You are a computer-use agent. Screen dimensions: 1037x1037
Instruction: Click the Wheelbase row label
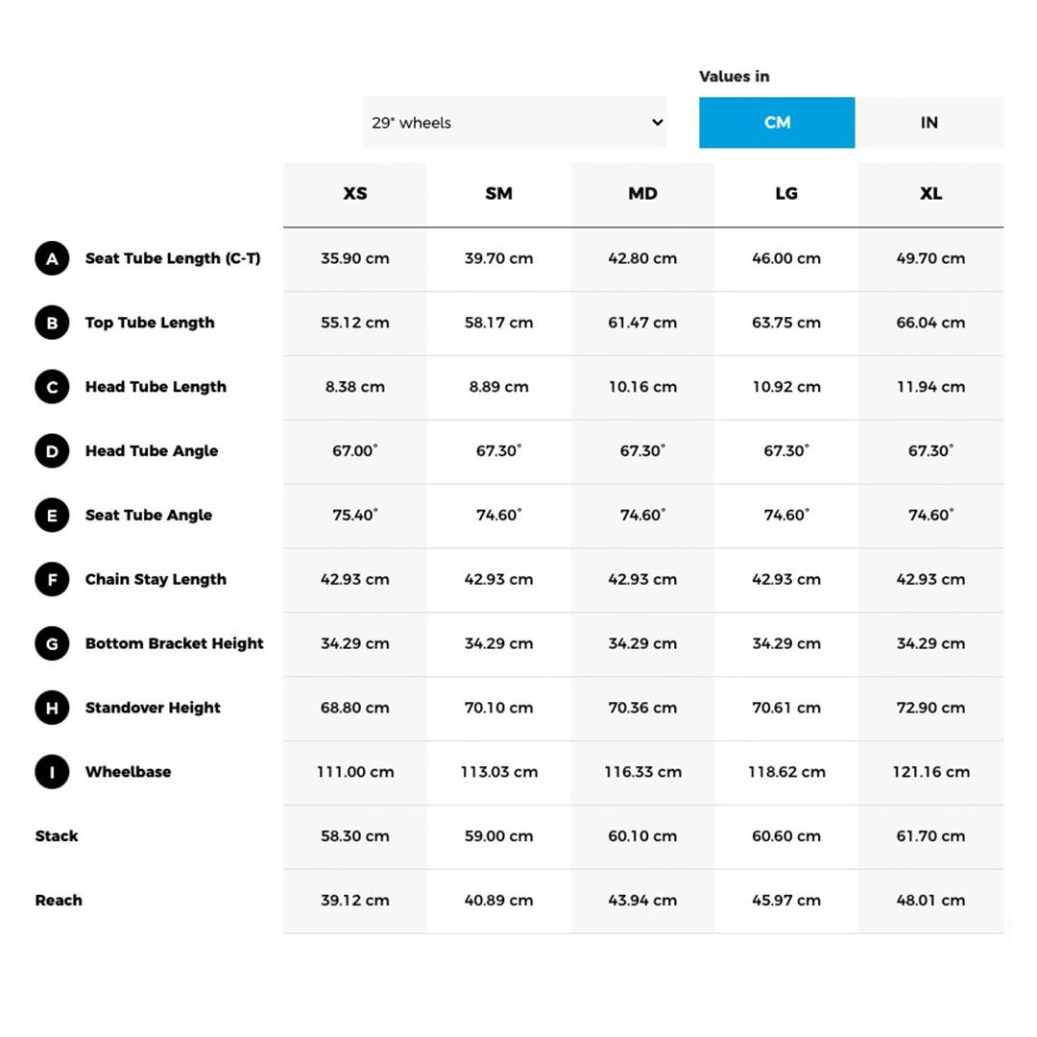point(128,772)
